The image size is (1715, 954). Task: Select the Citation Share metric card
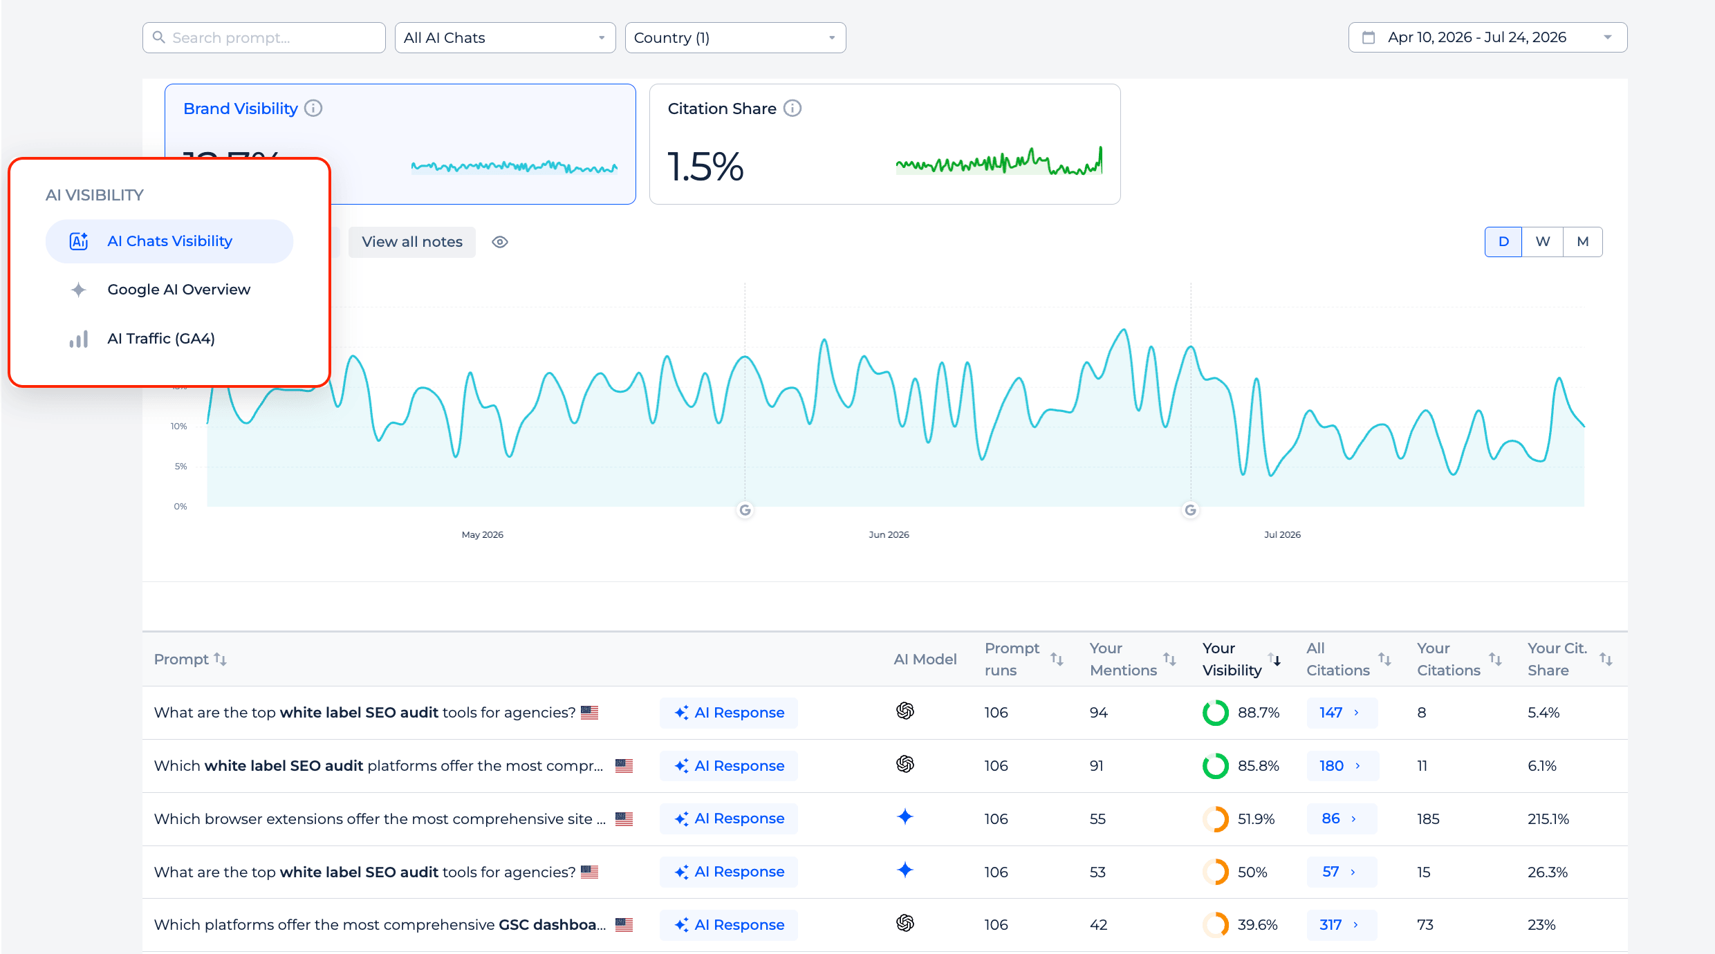click(884, 144)
